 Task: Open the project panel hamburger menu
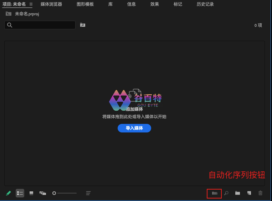click(31, 4)
